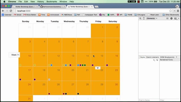Close the active Twitter Bootstrap jQuery tab
This screenshot has height=102, width=181.
coord(92,7)
